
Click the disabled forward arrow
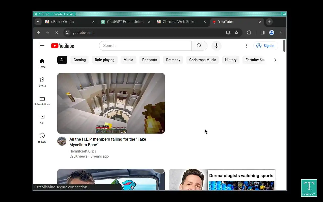pyautogui.click(x=48, y=33)
